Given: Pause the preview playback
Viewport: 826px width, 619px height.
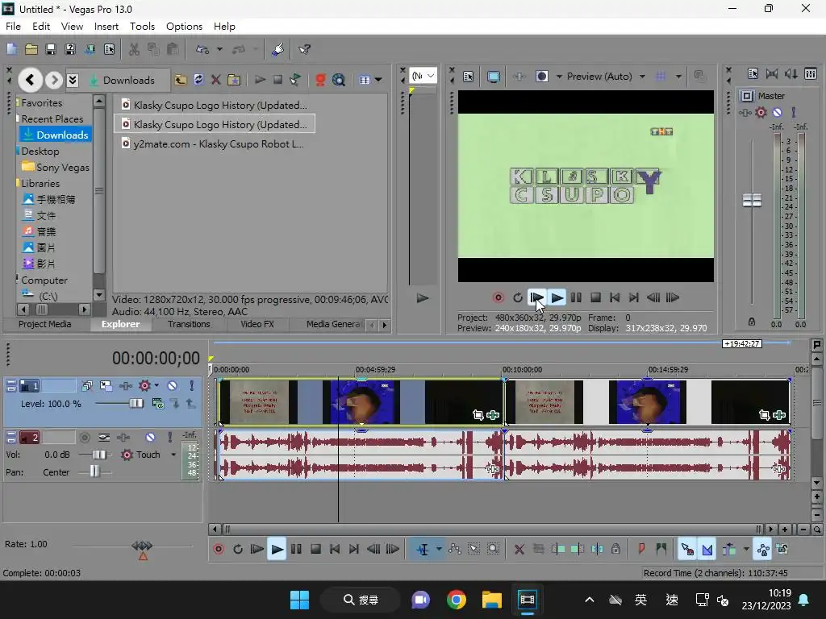Looking at the screenshot, I should click(x=576, y=297).
